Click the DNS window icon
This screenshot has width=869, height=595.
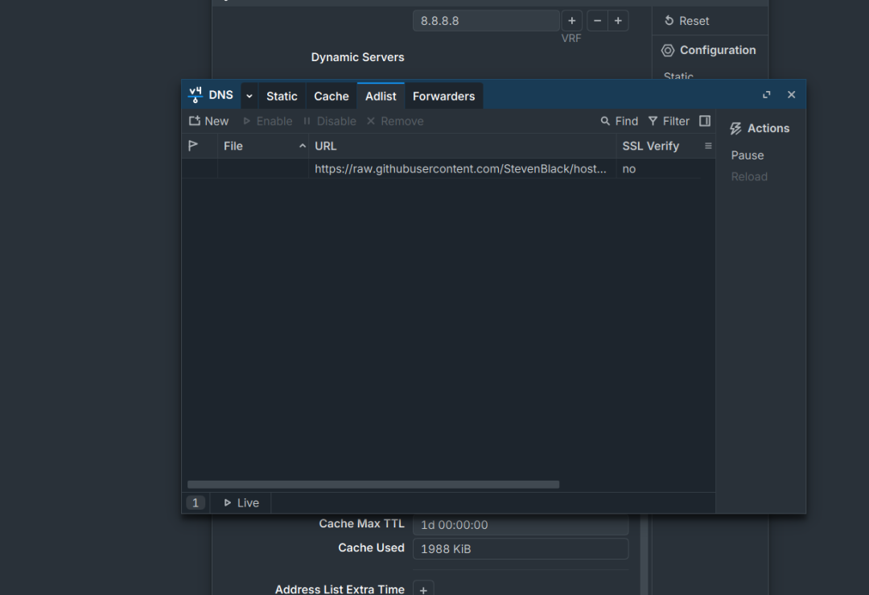[195, 95]
